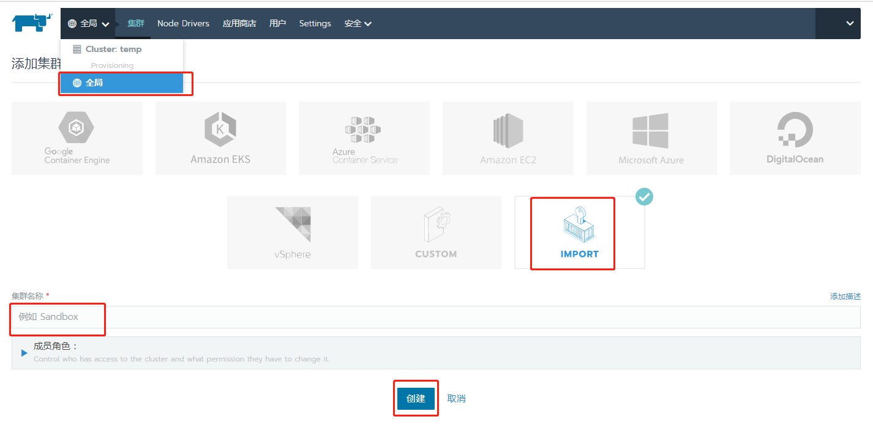Select Google Container Engine provider
The height and width of the screenshot is (433, 873).
77,138
